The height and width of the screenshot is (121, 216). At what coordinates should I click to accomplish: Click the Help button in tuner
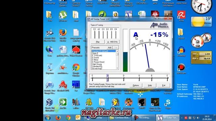click(150, 85)
